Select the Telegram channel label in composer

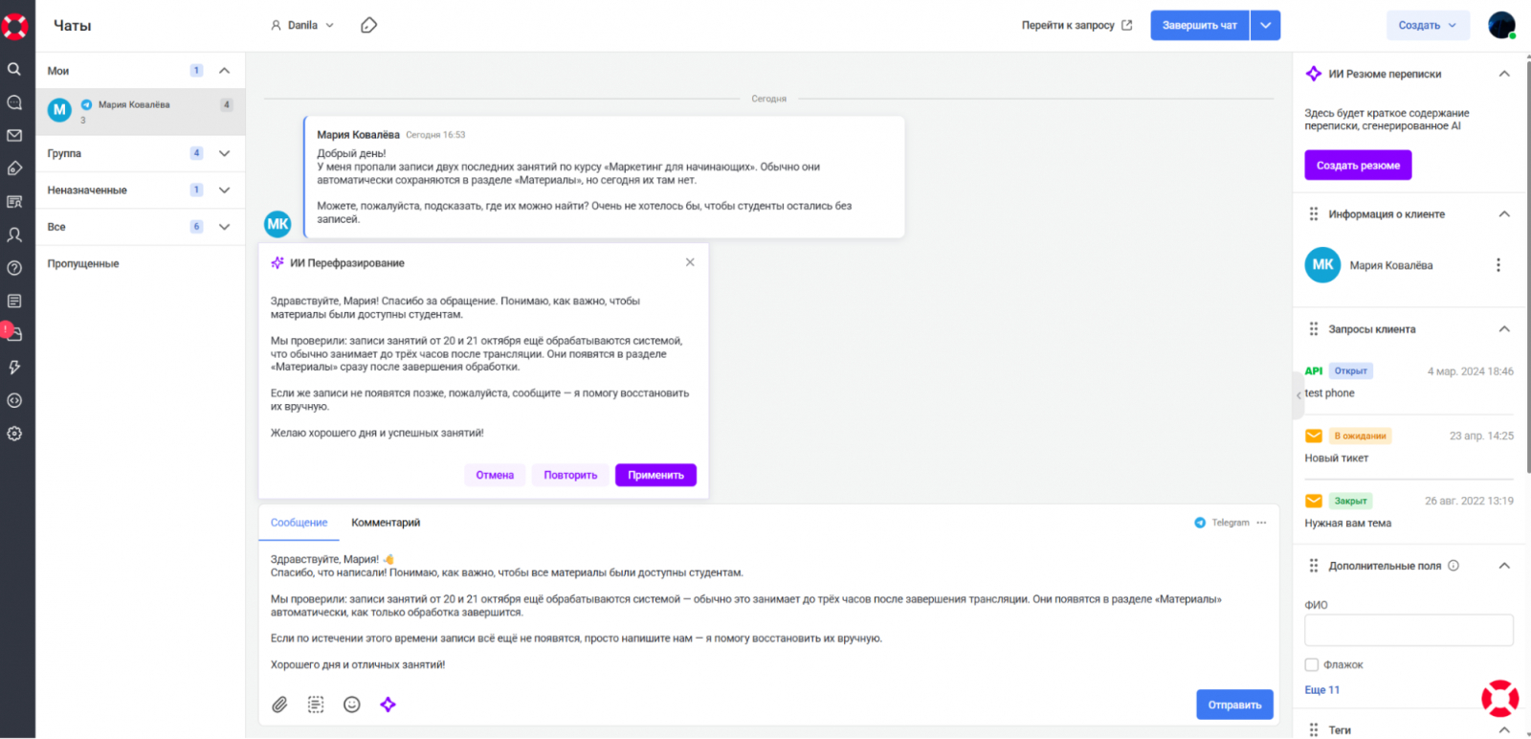[1222, 523]
